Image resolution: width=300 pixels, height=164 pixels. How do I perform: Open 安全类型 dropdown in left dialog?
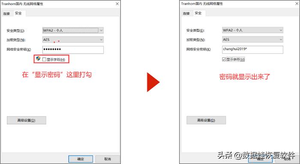(x=73, y=30)
